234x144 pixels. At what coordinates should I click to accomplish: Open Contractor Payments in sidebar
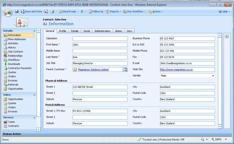click(19, 68)
